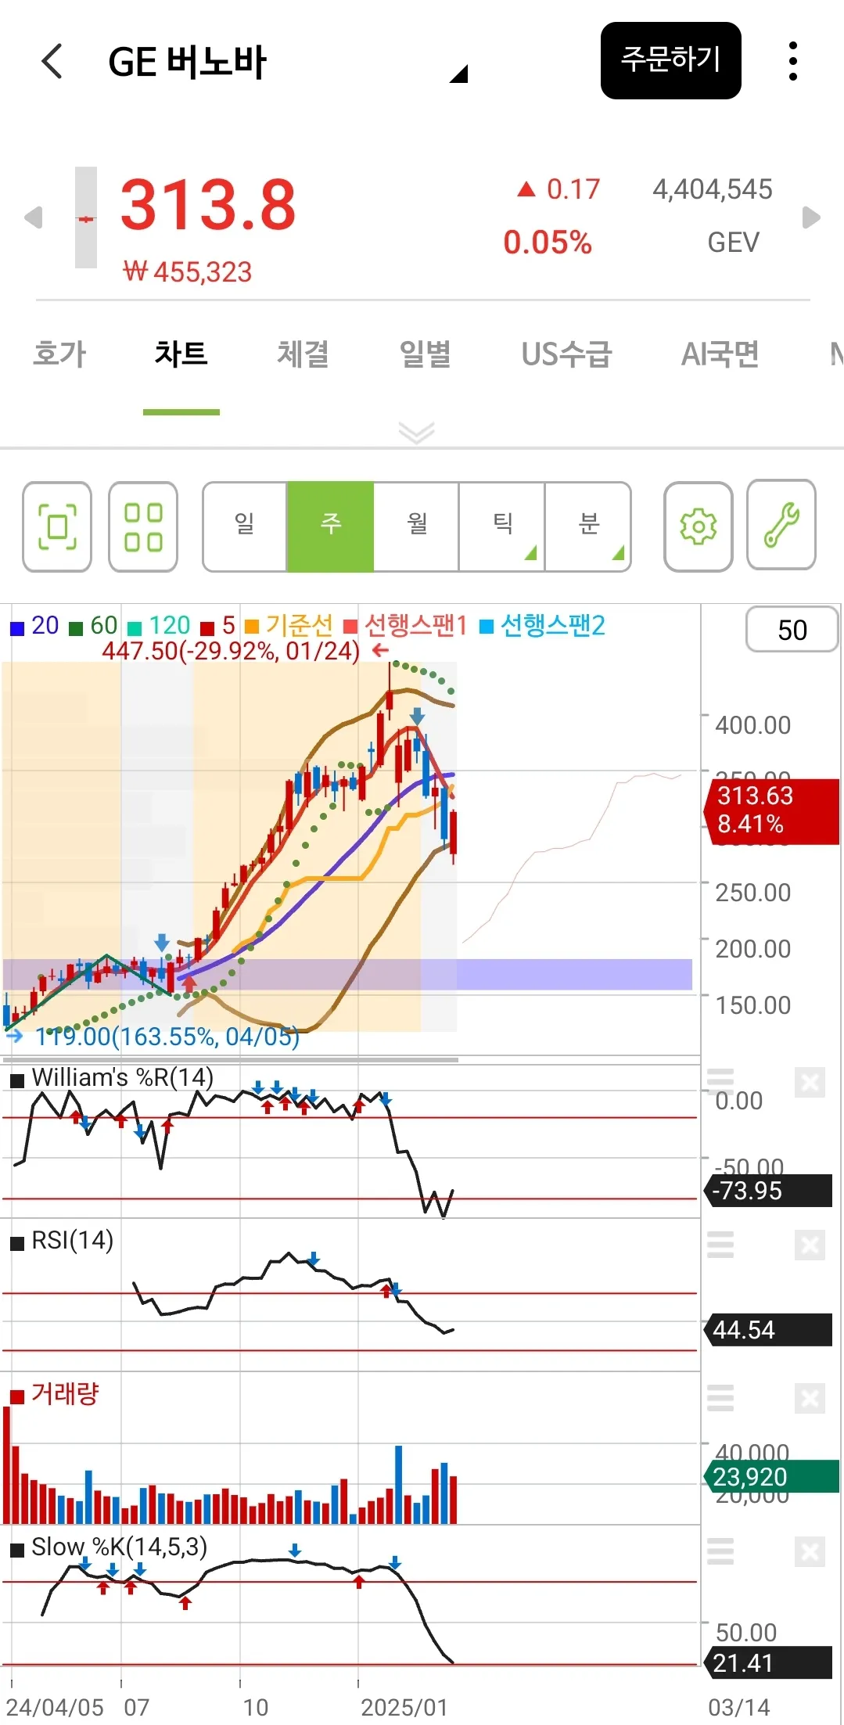Tap the low price label 119.00(163.55%, 04/05)
Viewport: 844px width, 1725px height.
point(167,1037)
